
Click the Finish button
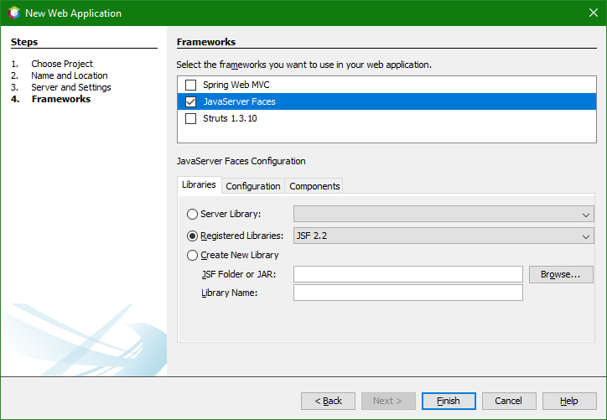(x=449, y=401)
